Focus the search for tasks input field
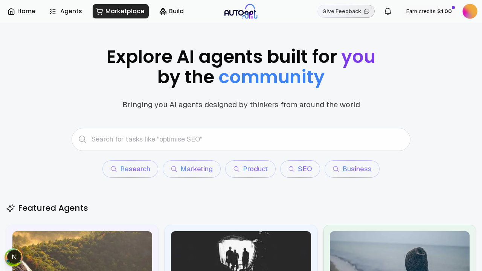482x271 pixels. [x=245, y=139]
